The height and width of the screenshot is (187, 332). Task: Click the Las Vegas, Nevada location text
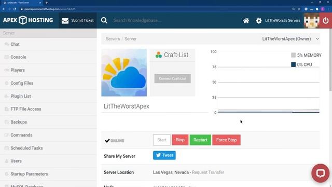point(171,172)
